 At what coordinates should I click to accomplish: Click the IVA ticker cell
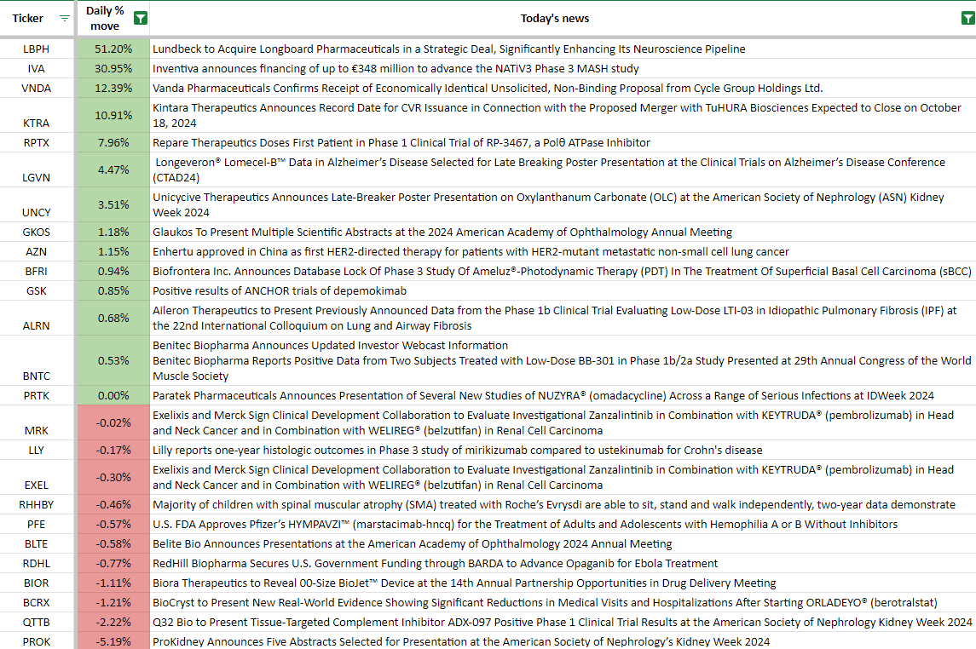click(37, 68)
